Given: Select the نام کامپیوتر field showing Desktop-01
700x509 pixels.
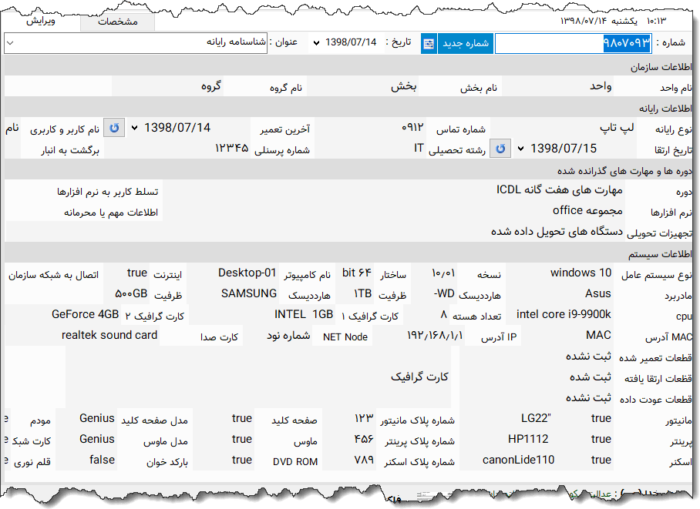Looking at the screenshot, I should [x=247, y=273].
